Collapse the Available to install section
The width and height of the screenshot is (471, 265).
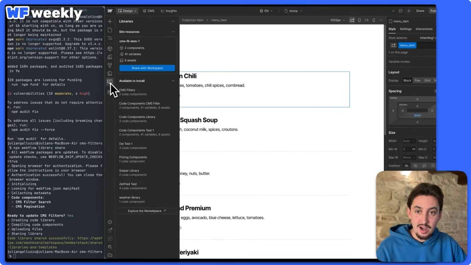173,81
